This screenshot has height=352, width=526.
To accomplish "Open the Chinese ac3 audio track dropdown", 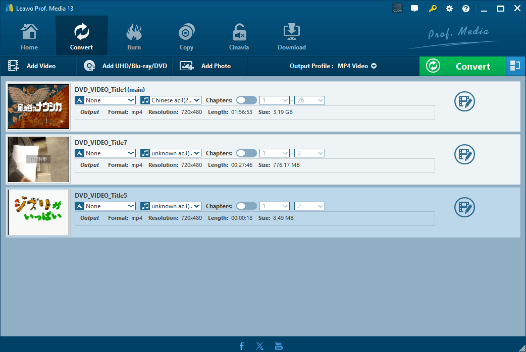I will 170,100.
